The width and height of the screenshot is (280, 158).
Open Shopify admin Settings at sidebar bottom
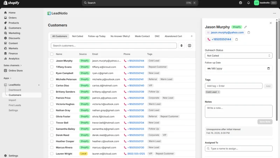[13, 156]
